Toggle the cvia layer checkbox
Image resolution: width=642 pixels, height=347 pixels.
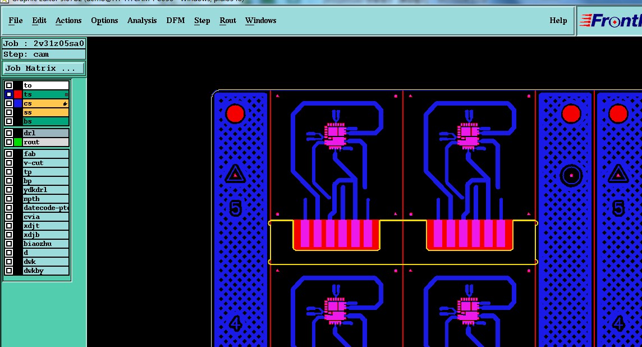[9, 217]
